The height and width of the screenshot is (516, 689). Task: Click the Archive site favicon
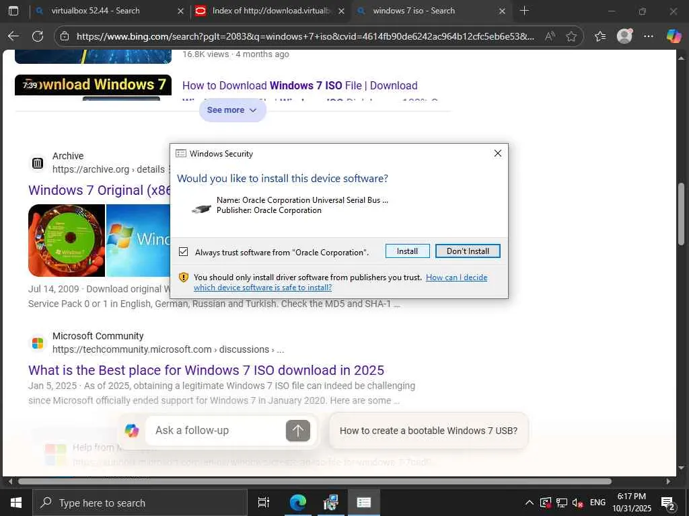pyautogui.click(x=38, y=163)
